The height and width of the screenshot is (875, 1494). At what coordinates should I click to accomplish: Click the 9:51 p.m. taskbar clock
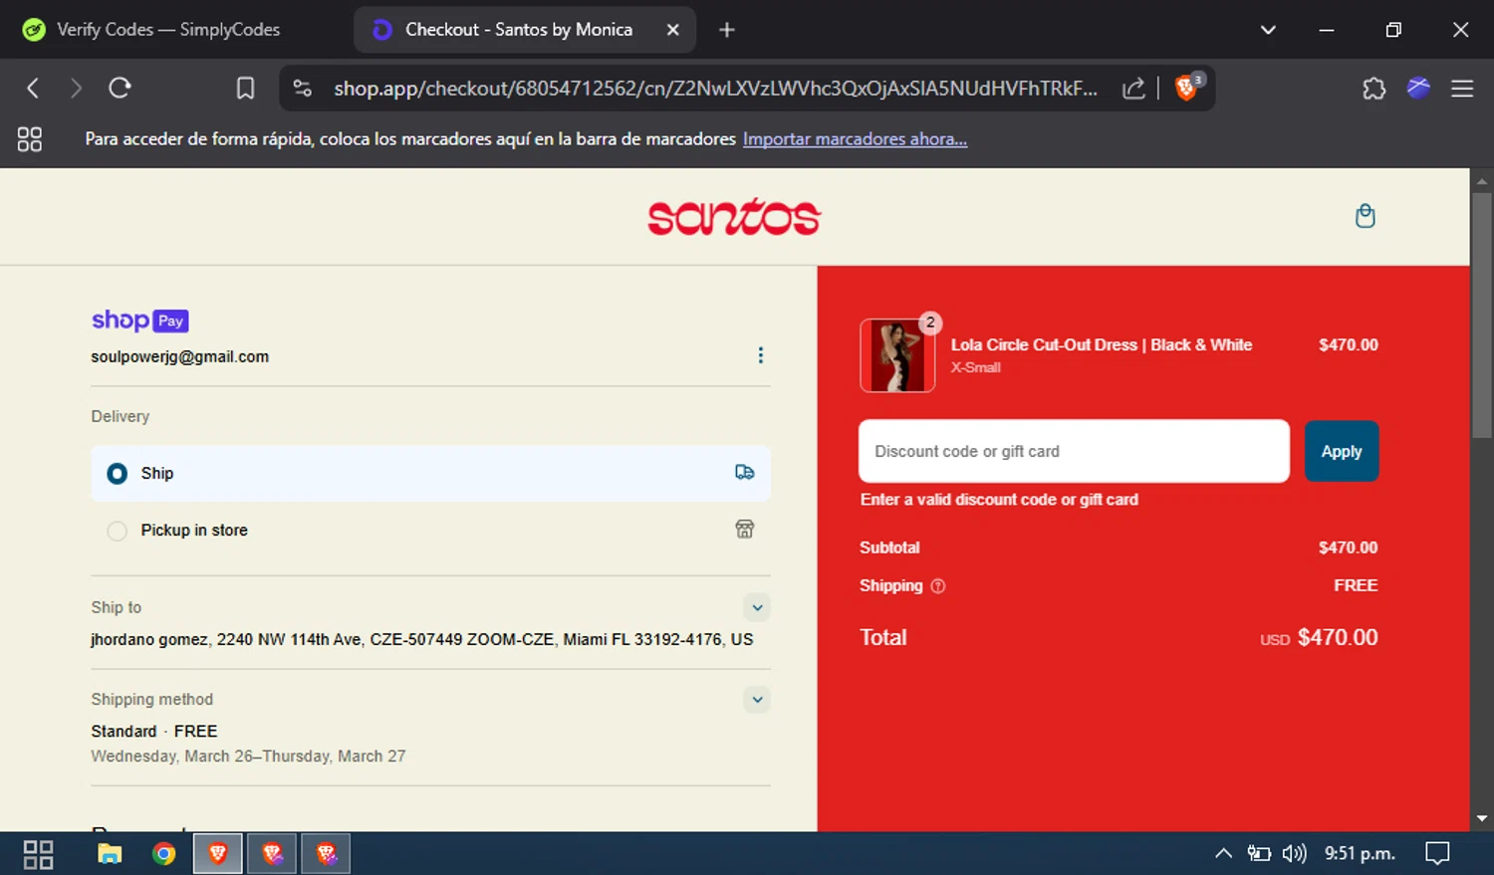pos(1360,853)
